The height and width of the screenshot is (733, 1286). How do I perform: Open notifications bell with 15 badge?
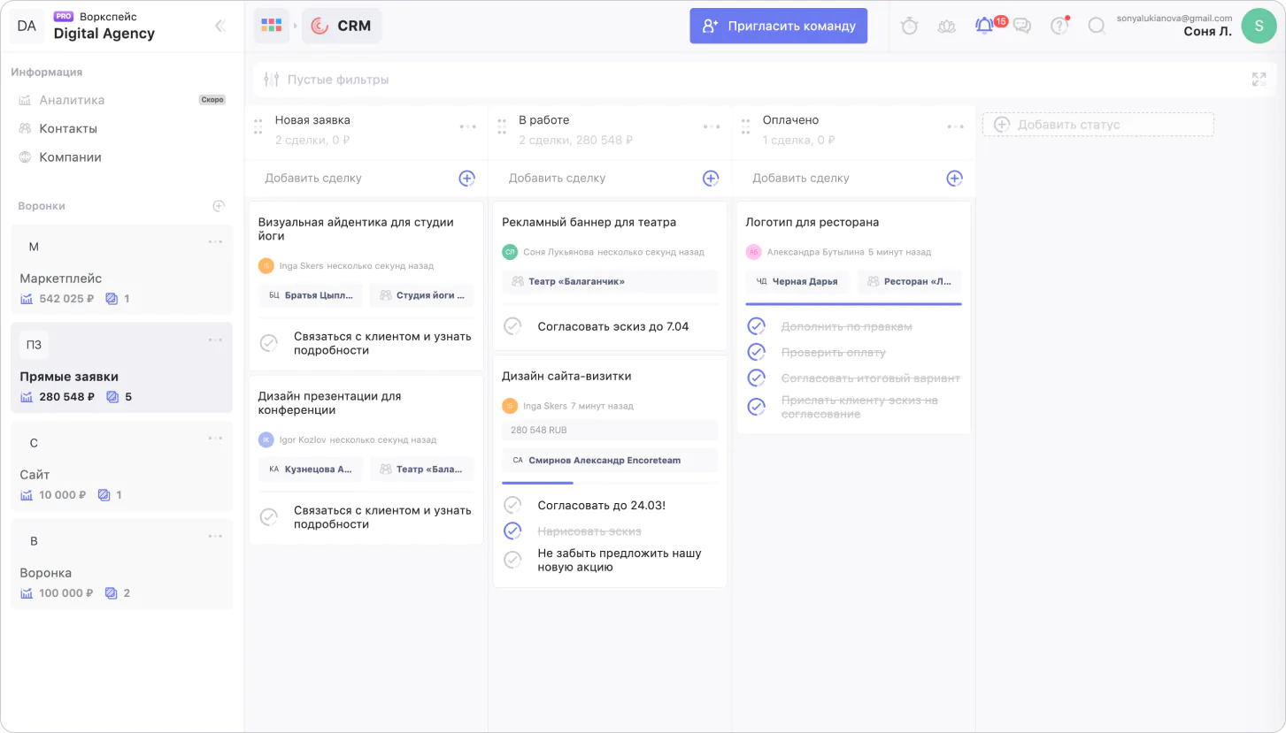pos(984,26)
